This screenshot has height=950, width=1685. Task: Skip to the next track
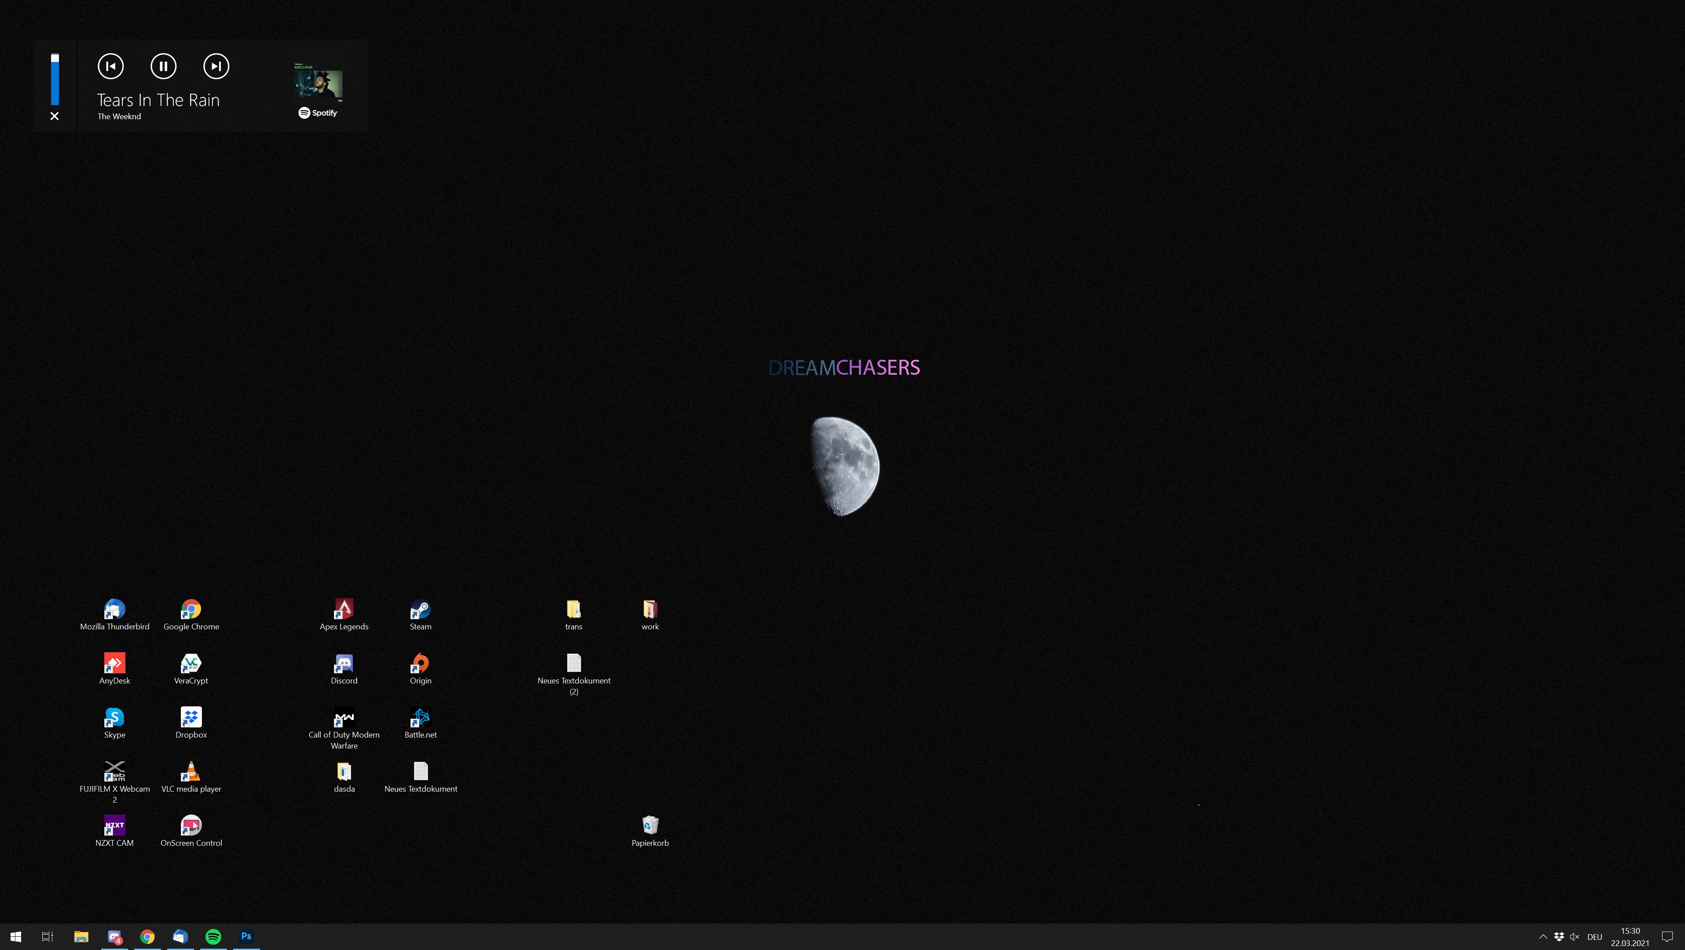point(216,66)
